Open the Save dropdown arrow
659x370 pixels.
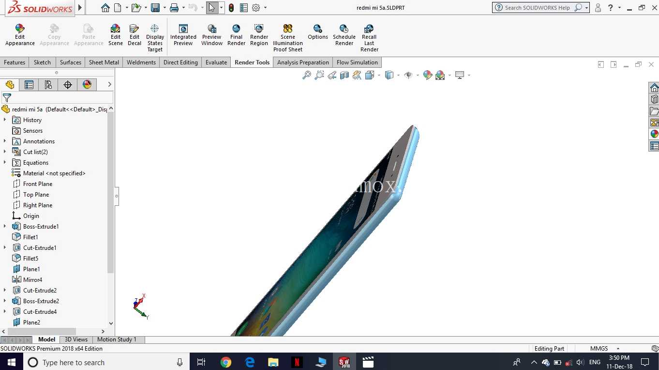tap(164, 8)
